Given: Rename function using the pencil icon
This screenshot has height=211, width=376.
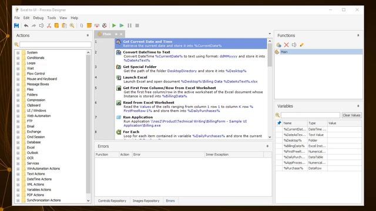Looking at the screenshot, I should pos(301,45).
